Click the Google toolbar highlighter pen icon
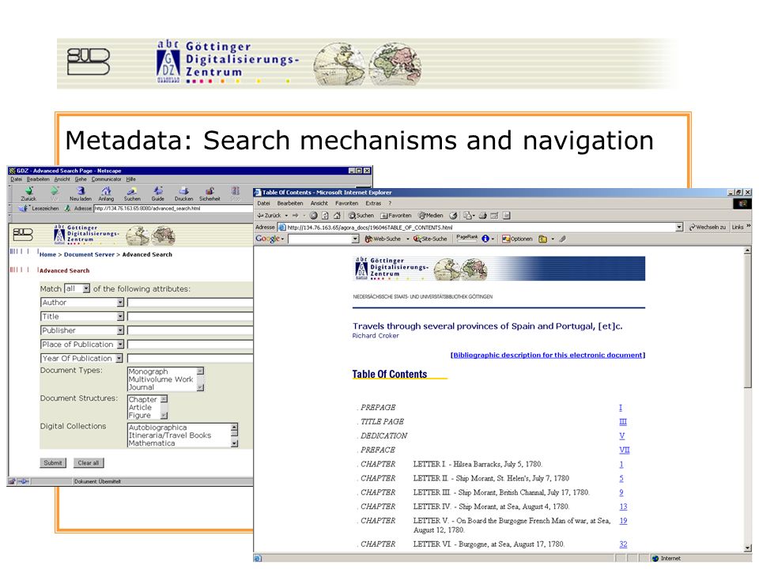The image size is (759, 569). click(562, 239)
